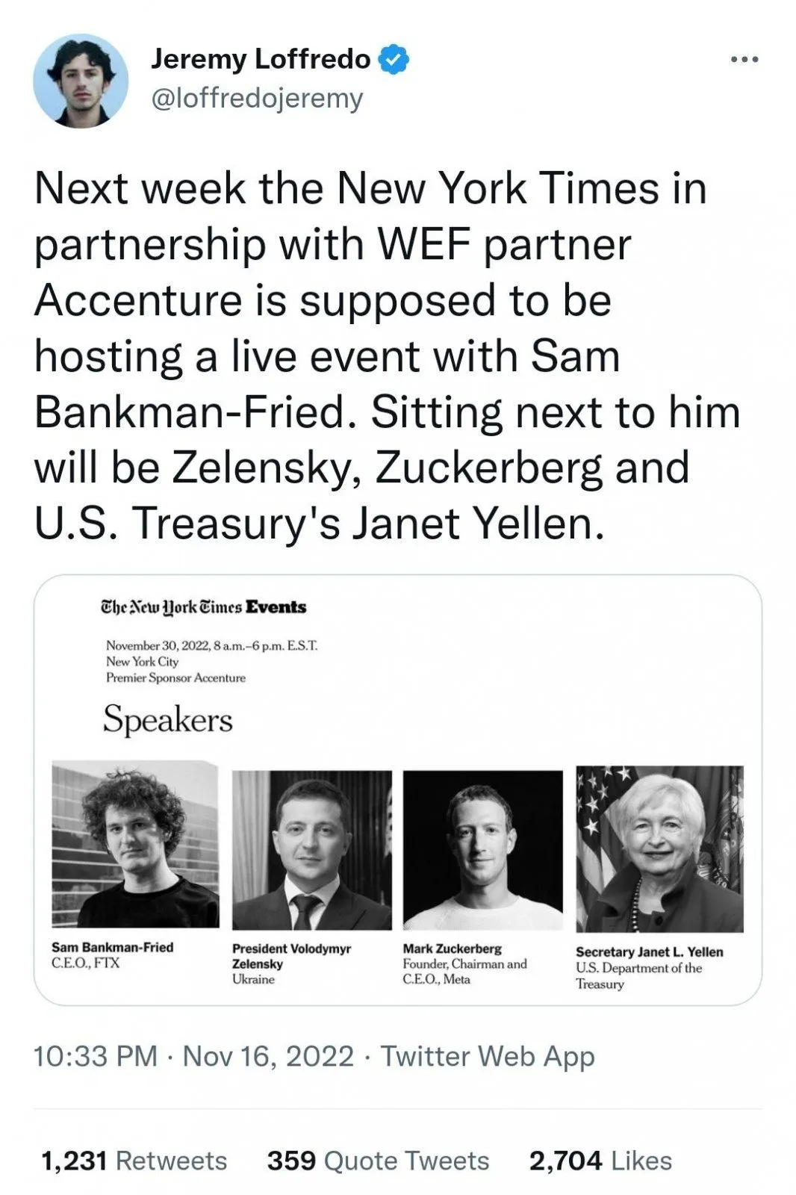View the 1,231 Retweets list
Screen dimensions: 796x1195
point(134,1160)
